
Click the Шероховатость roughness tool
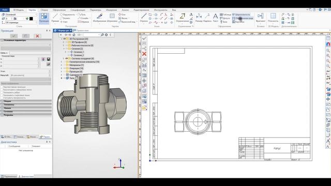pyautogui.click(x=241, y=14)
